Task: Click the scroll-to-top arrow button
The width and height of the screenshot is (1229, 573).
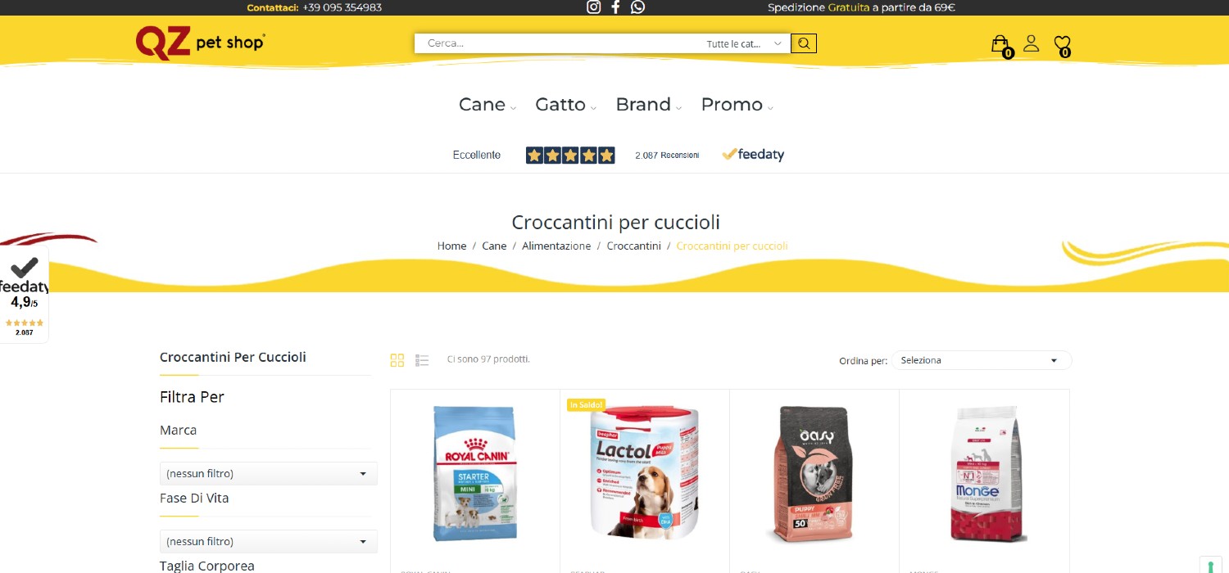Action: (1211, 566)
